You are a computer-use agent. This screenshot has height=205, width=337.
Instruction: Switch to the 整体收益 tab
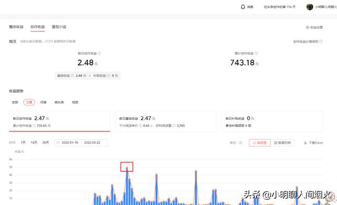(x=16, y=27)
